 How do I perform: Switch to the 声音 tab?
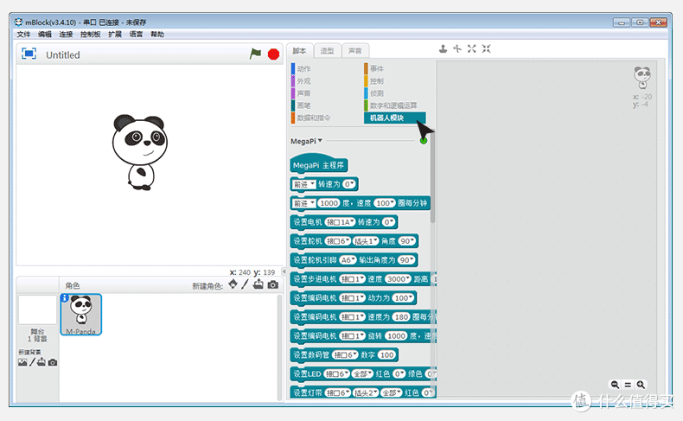tap(355, 51)
